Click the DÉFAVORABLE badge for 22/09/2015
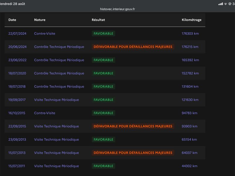This screenshot has height=176, width=235. coord(133,126)
